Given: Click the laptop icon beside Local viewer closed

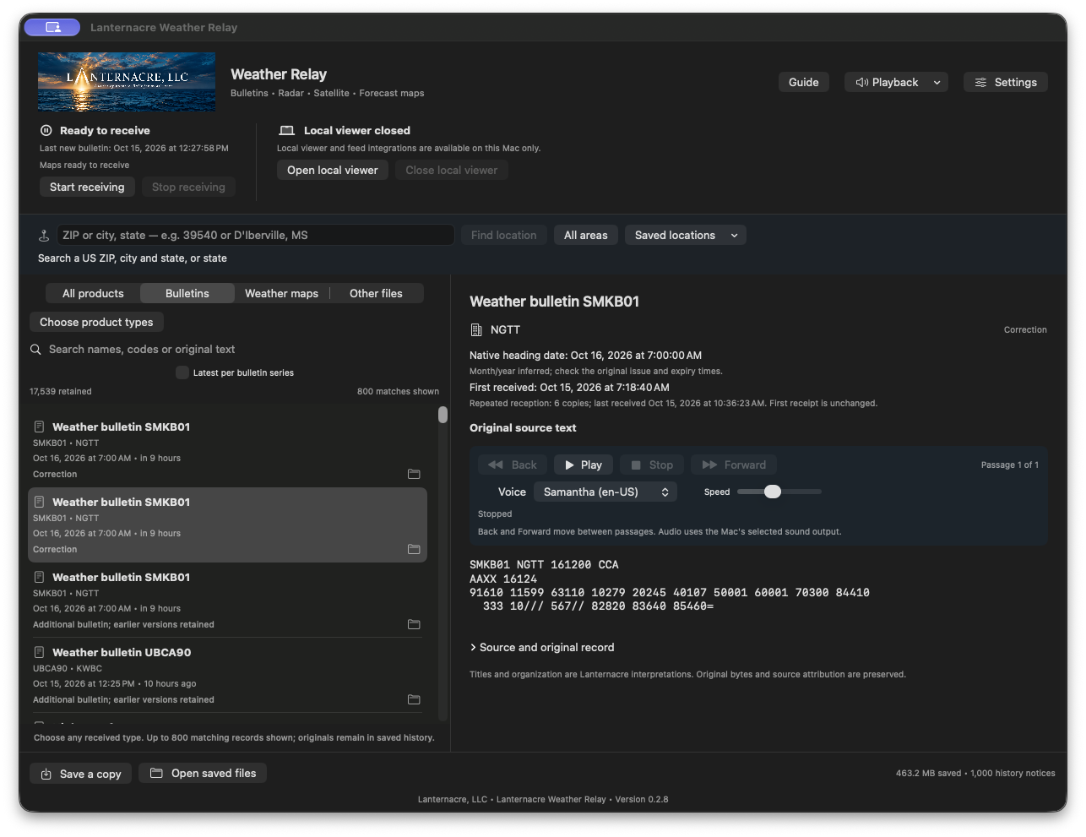Looking at the screenshot, I should click(x=287, y=130).
